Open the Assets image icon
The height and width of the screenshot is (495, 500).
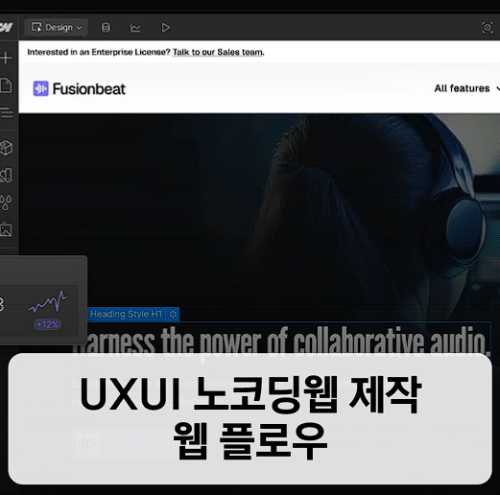coord(6,229)
